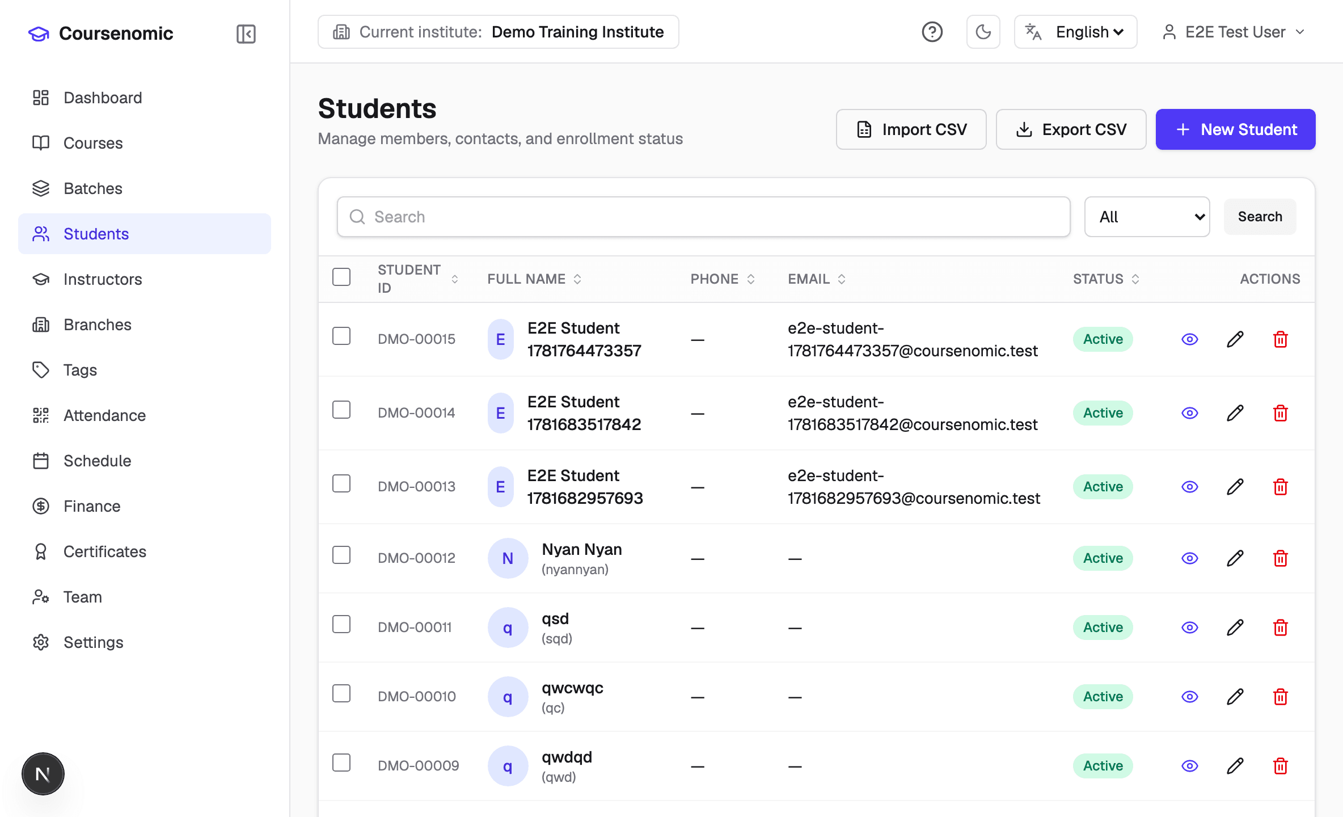Screen dimensions: 1343x817
Task: Delete student qwcwqc with trash icon
Action: point(1280,697)
